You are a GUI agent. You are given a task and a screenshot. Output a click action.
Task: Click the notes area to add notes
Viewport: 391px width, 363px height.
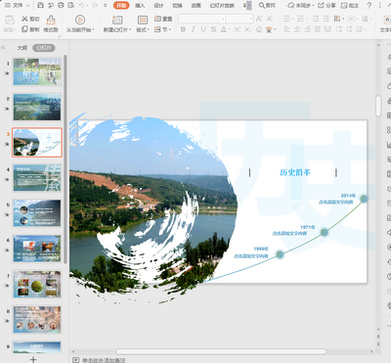click(104, 360)
